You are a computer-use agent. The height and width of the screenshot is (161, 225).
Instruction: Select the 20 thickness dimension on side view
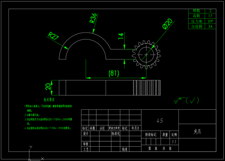48,86
